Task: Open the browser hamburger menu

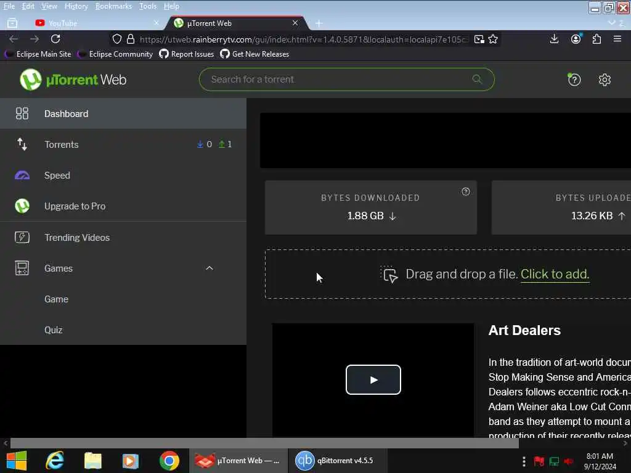Action: point(617,39)
